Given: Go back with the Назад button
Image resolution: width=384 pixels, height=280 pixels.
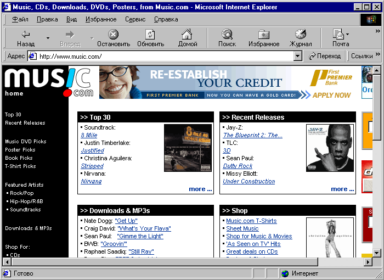Looking at the screenshot, I should coord(26,38).
